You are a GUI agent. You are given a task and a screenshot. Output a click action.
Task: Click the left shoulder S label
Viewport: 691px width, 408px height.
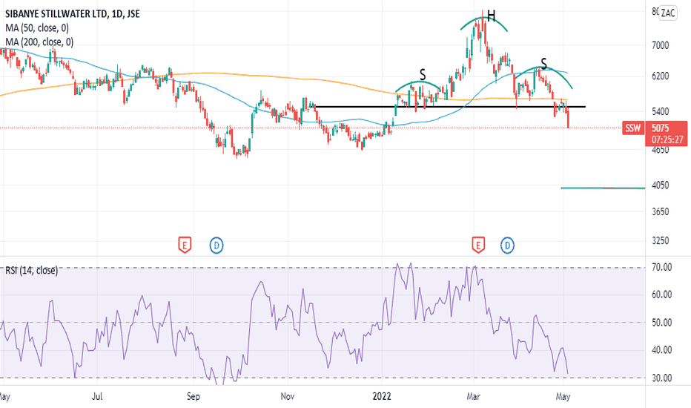click(x=423, y=75)
